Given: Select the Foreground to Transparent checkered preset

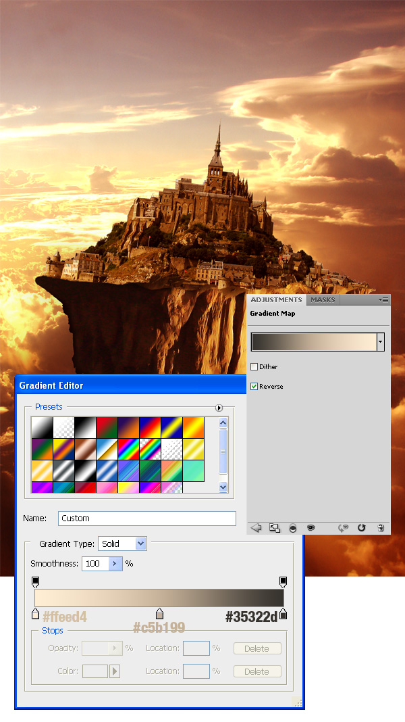Looking at the screenshot, I should 63,428.
